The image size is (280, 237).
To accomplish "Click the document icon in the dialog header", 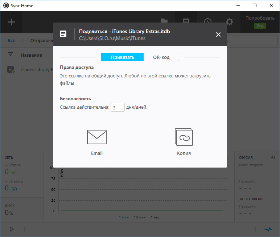I will tap(63, 34).
